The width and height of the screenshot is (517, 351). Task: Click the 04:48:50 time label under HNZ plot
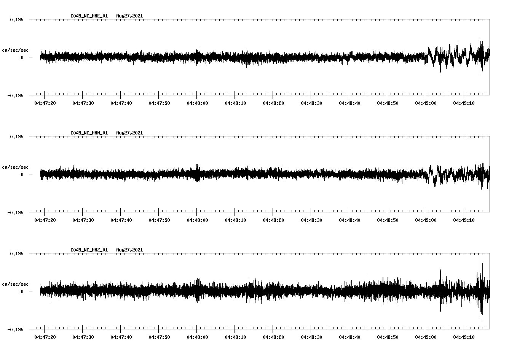coord(388,337)
